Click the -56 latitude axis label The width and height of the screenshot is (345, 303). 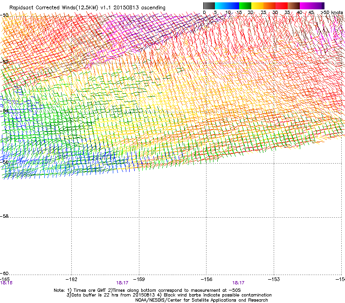[4, 162]
